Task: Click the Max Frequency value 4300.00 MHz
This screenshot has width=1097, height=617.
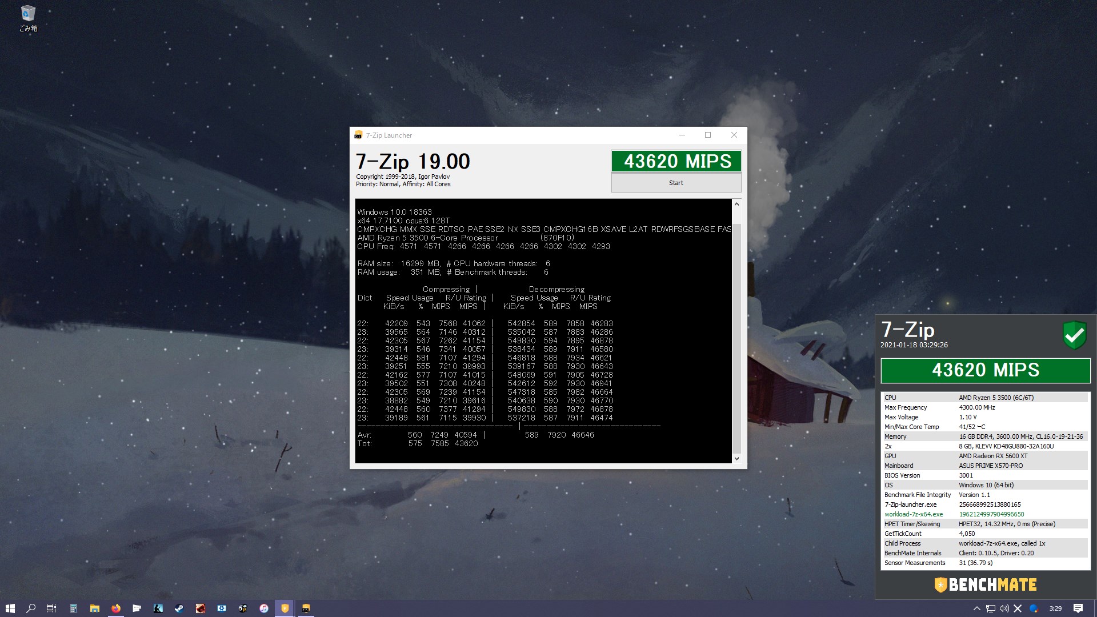Action: [x=976, y=407]
